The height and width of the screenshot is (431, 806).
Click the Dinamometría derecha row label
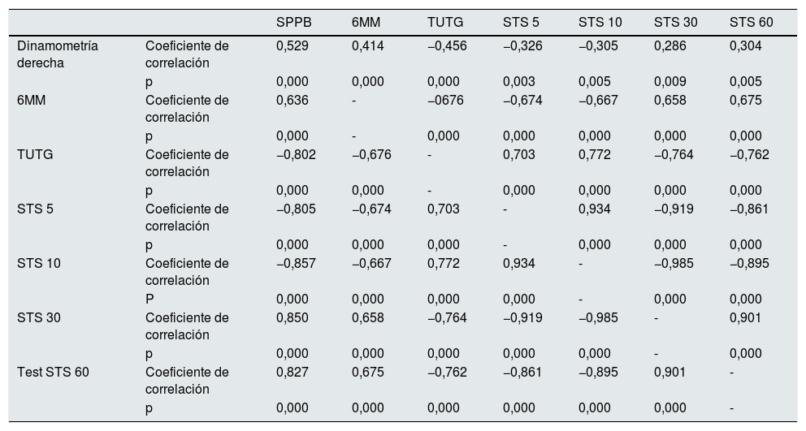pos(58,54)
